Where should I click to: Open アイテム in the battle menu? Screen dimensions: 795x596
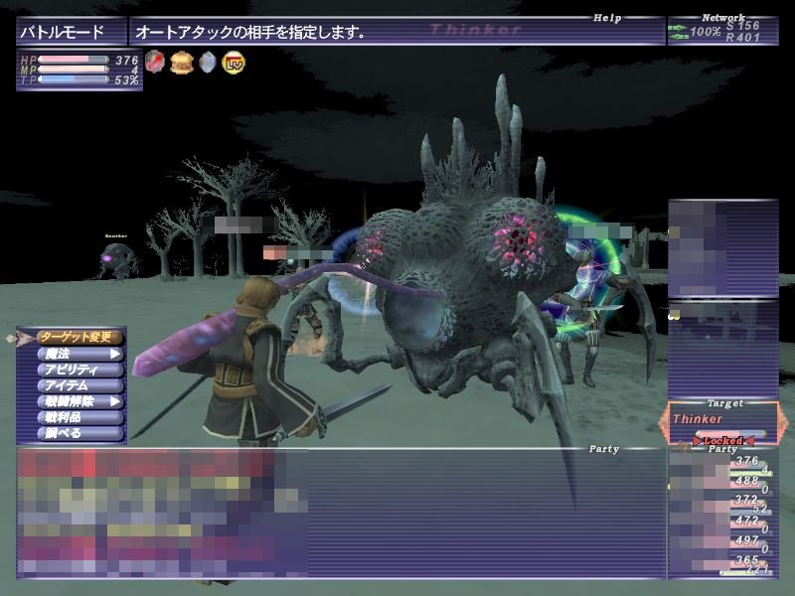point(80,385)
